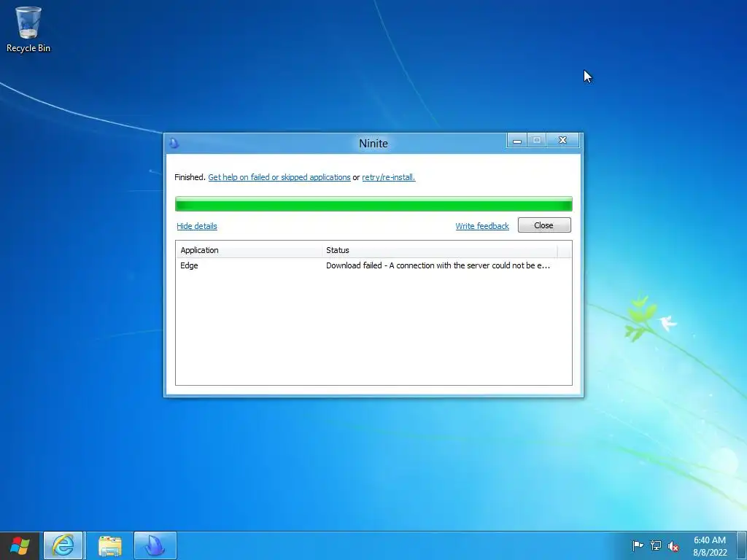Click the green progress bar
This screenshot has height=560, width=747.
pos(373,204)
